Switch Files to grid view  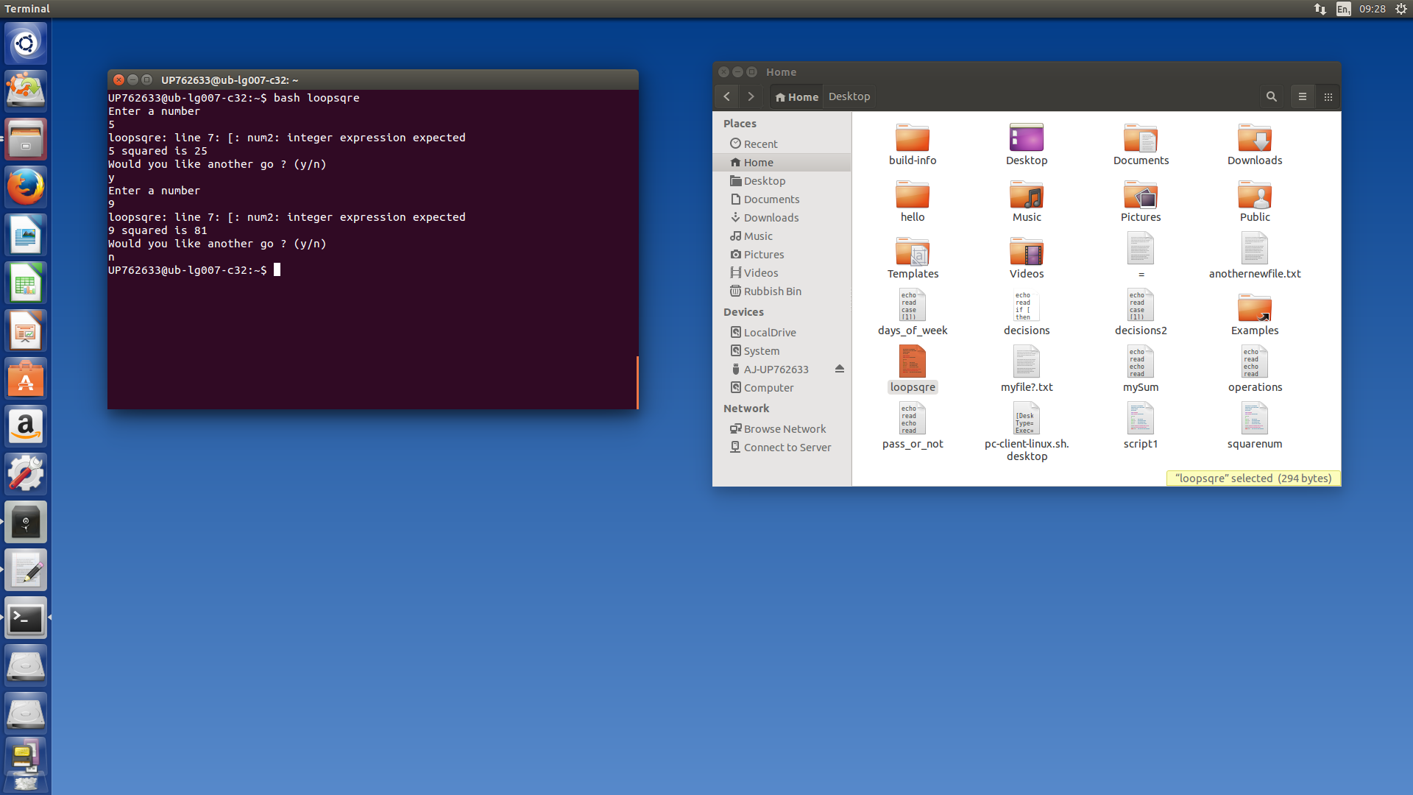pyautogui.click(x=1328, y=96)
